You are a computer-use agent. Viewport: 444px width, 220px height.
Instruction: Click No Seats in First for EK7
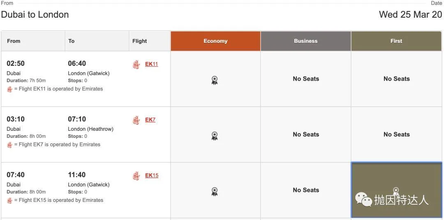396,134
